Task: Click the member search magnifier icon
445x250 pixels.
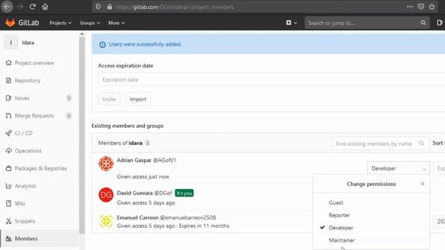Action: click(421, 144)
